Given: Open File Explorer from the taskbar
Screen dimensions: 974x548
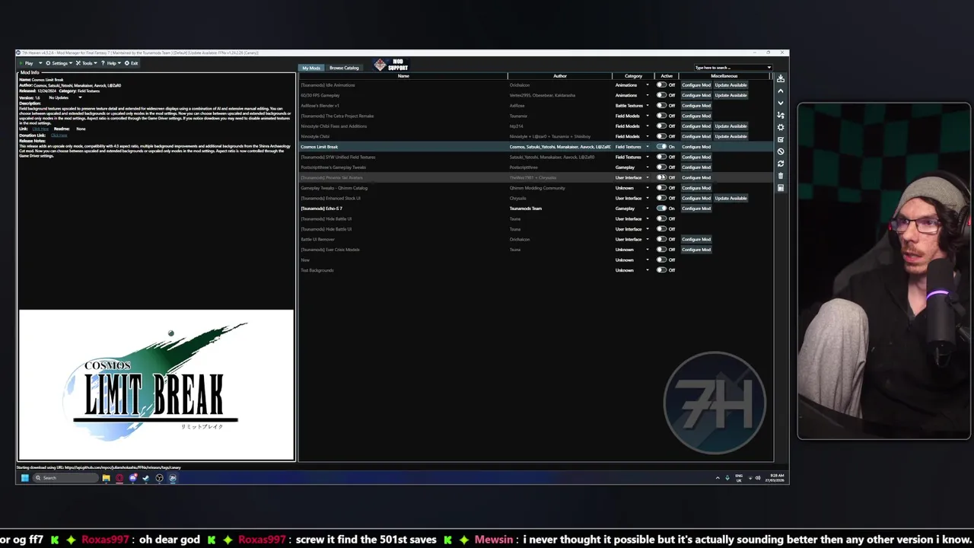Looking at the screenshot, I should (x=106, y=478).
